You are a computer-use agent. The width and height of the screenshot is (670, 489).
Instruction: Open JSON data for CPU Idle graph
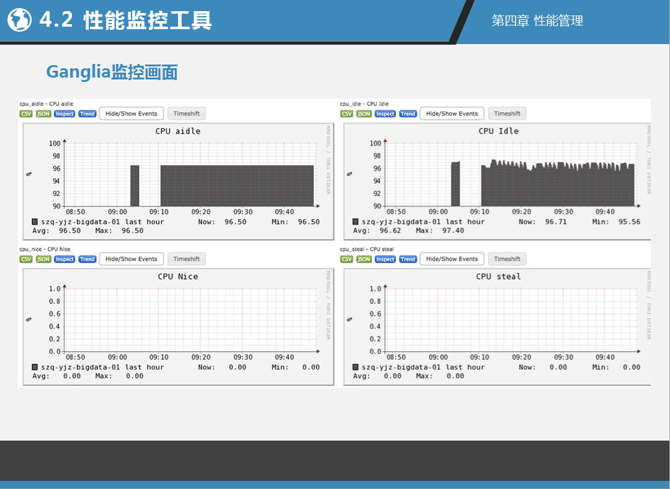(364, 114)
